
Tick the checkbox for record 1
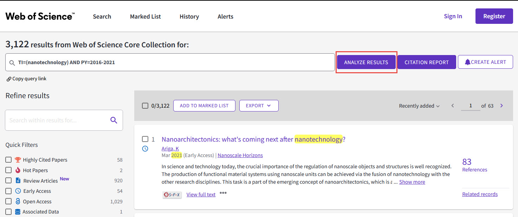145,139
